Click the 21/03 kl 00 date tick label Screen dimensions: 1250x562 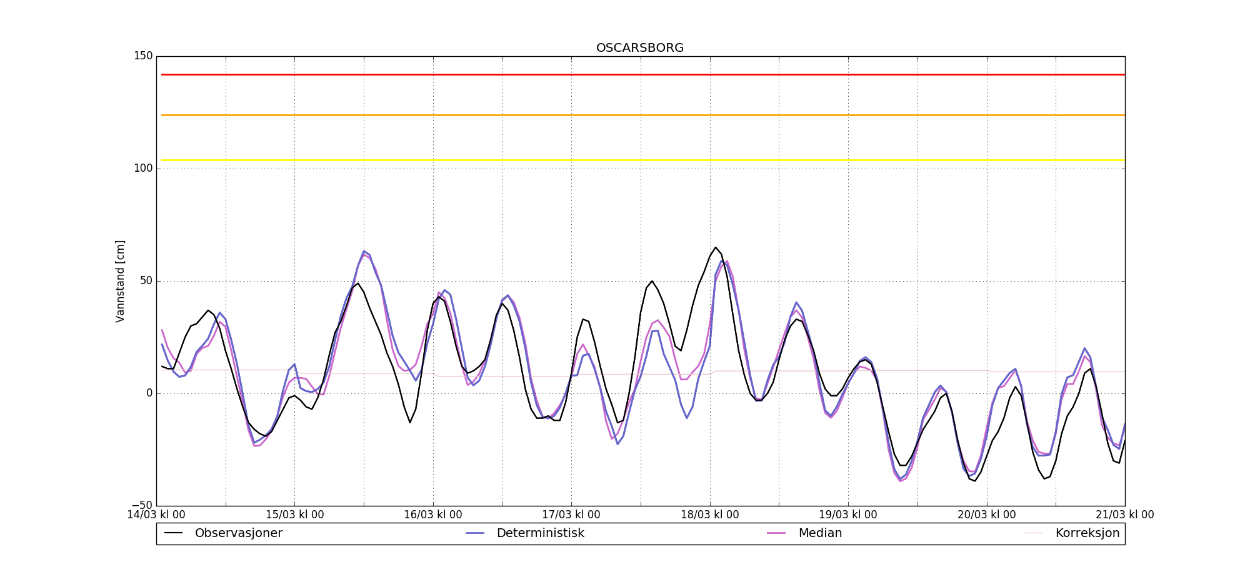(x=1124, y=515)
